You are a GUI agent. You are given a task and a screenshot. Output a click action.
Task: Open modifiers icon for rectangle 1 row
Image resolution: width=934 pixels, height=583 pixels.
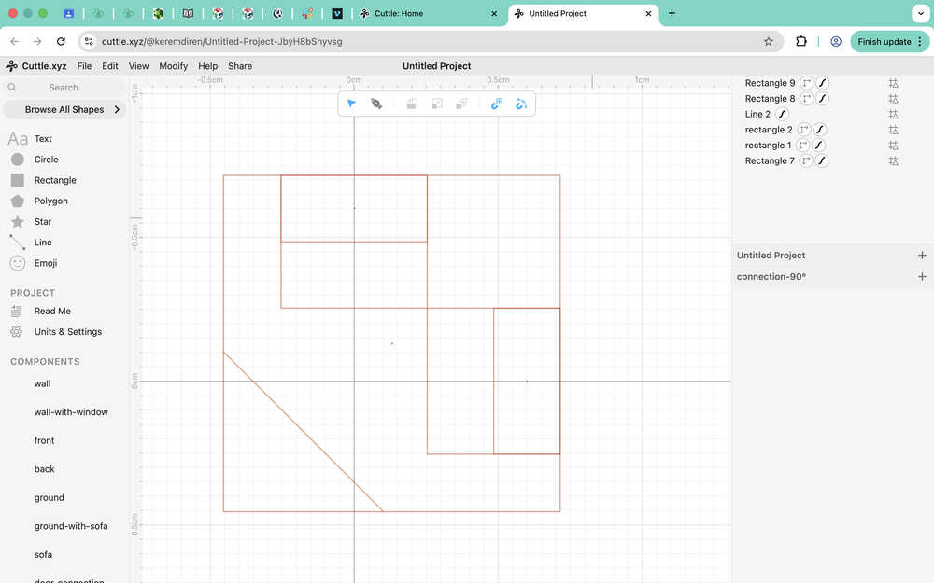pos(894,146)
